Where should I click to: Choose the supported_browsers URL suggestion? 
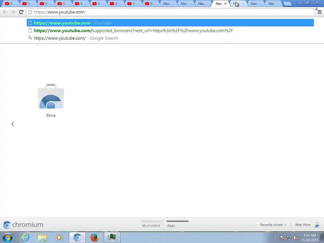point(170,30)
